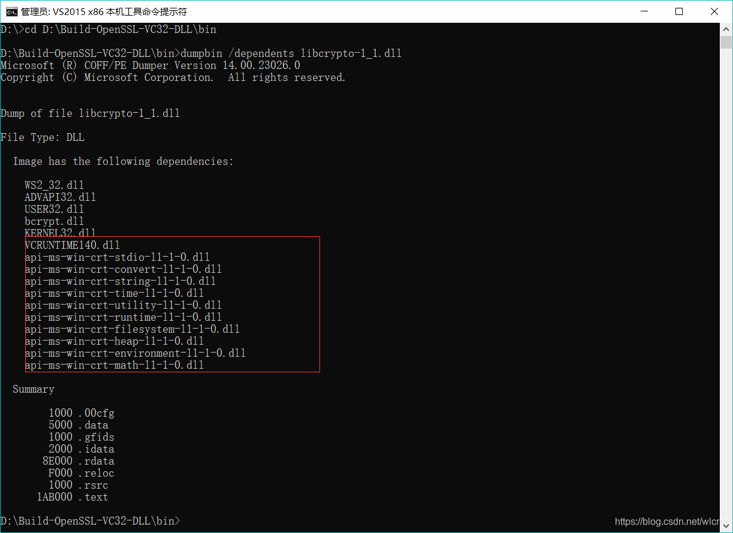Click the 'cd D:\Build-OpenSSL-VC32-DLL\bin' command line
The width and height of the screenshot is (733, 533).
click(108, 29)
